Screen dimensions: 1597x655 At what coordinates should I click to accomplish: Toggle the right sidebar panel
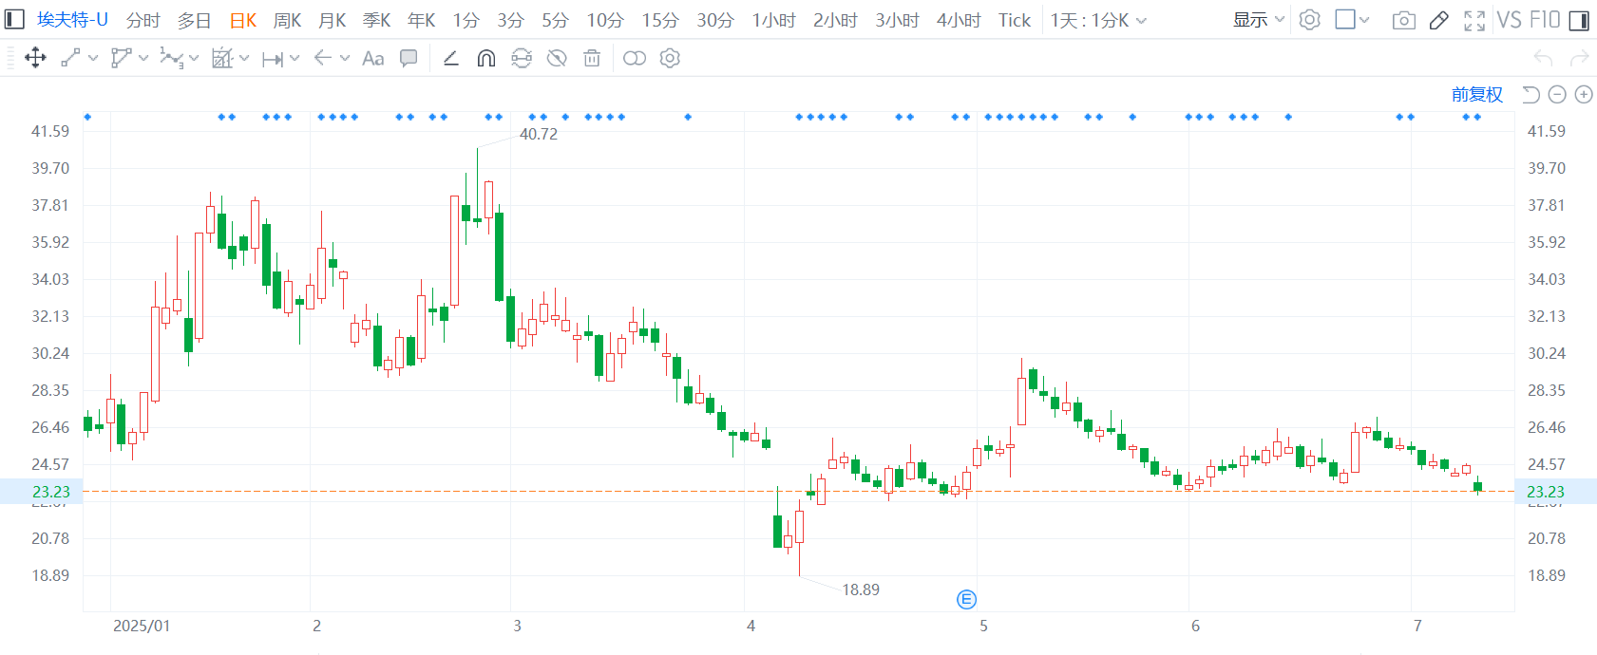tap(1579, 20)
